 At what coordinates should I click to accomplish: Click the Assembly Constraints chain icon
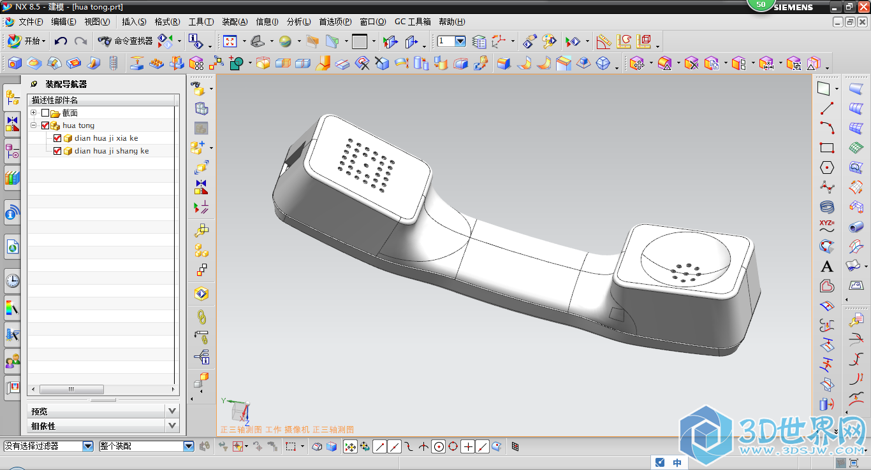201,316
